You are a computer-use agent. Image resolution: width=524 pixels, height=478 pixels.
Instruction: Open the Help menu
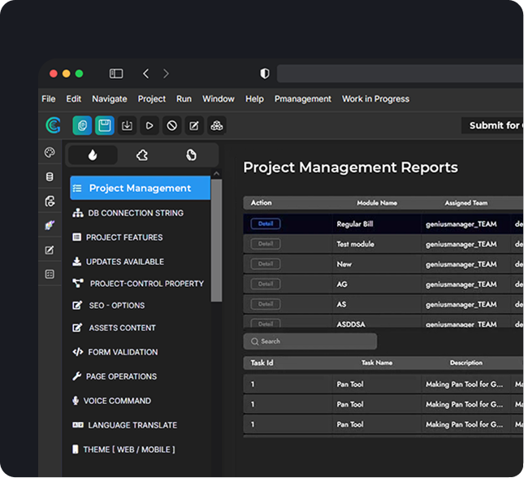(254, 99)
